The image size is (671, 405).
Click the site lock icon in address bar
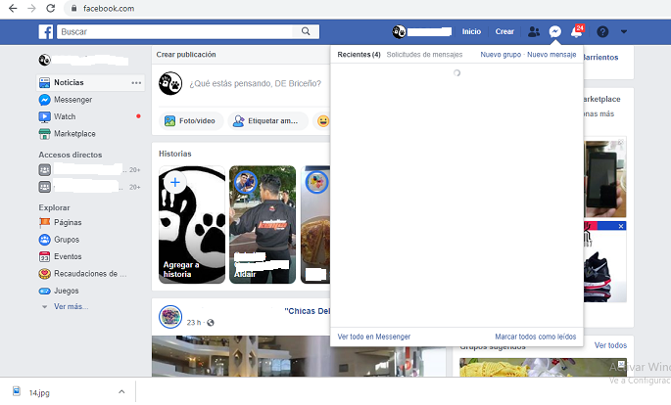point(73,8)
